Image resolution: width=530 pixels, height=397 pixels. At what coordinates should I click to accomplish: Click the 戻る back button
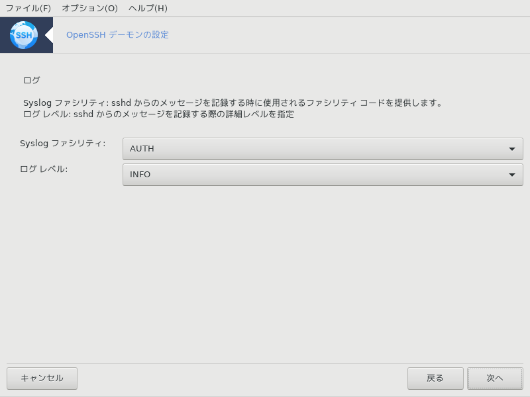(x=435, y=378)
